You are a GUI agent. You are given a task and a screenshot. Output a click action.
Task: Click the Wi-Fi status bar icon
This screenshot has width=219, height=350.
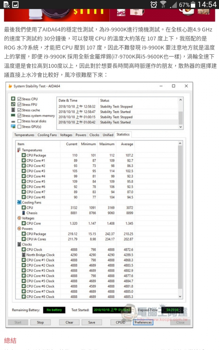click(x=163, y=5)
